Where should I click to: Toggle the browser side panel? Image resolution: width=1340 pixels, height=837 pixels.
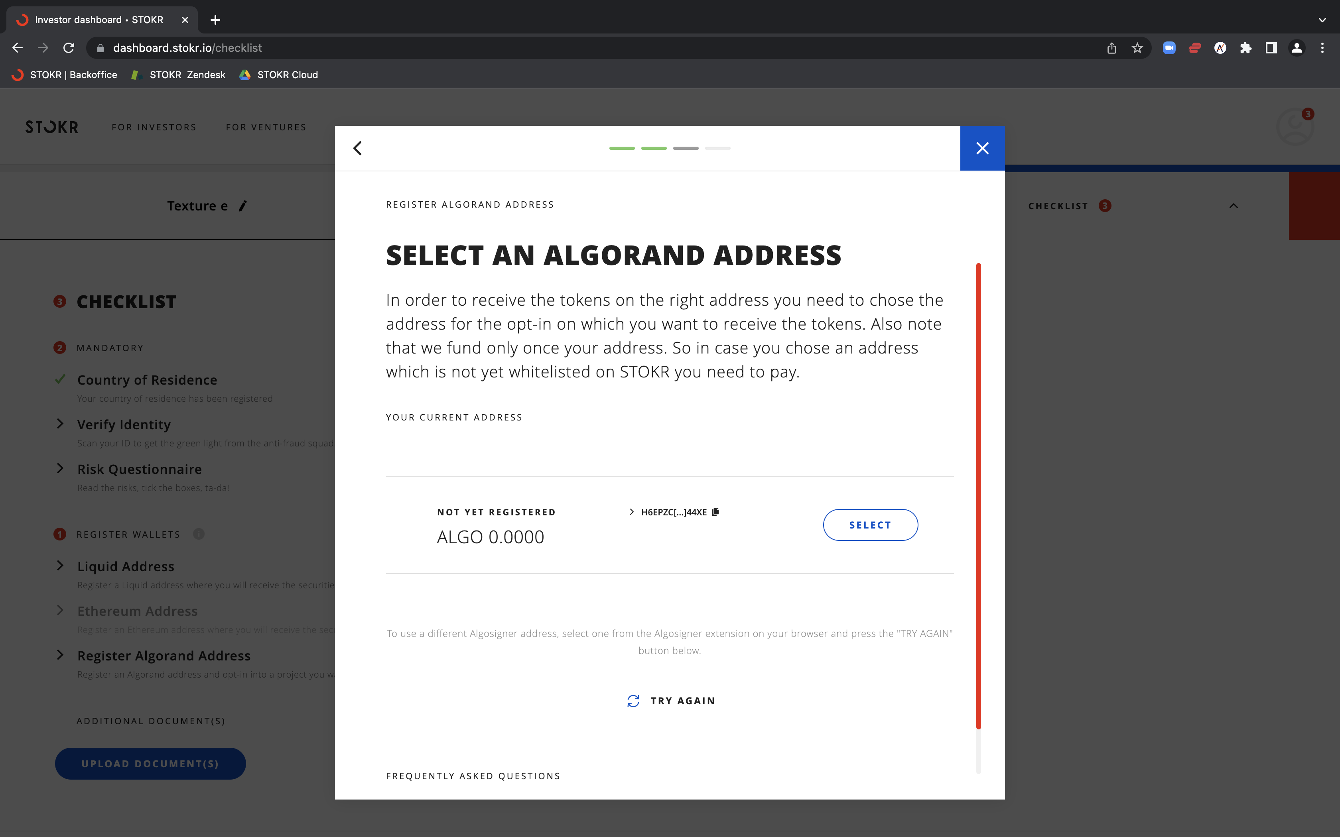[x=1271, y=48]
